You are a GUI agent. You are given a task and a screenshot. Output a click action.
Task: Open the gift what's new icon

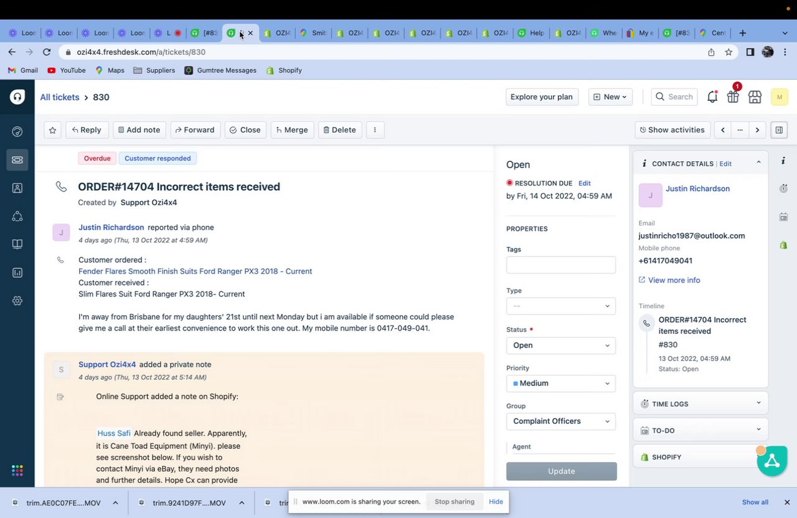733,97
